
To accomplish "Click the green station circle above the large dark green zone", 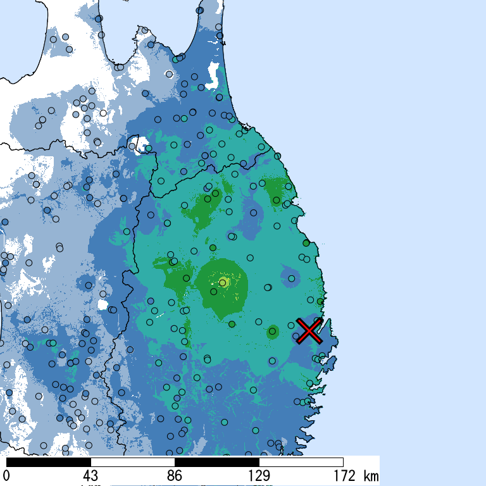I will [x=213, y=247].
